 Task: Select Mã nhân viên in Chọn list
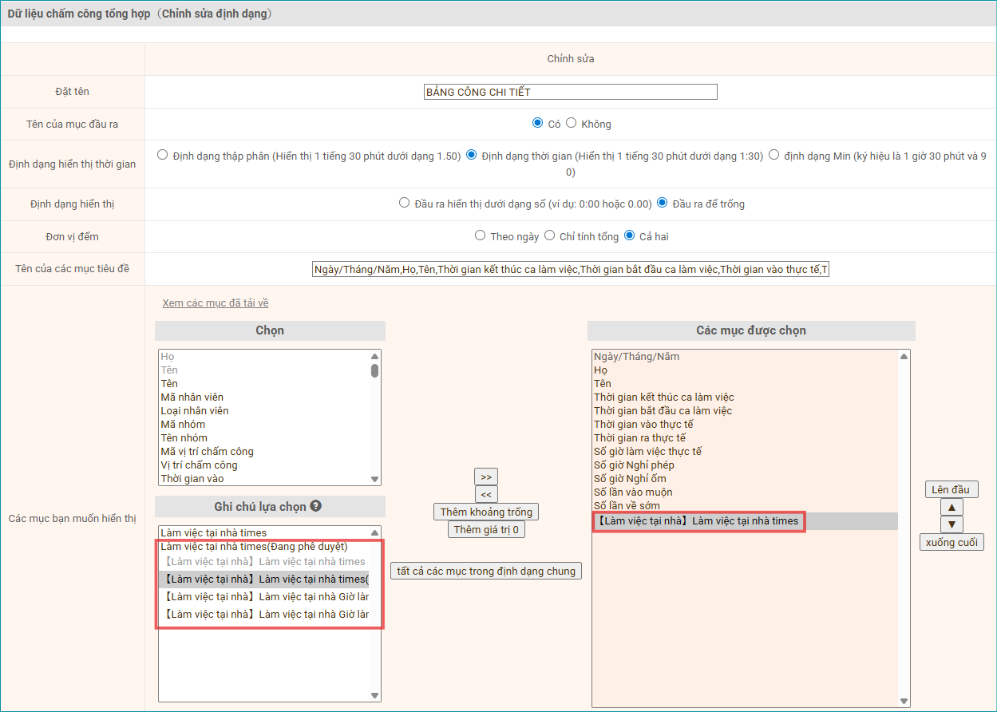pyautogui.click(x=192, y=397)
